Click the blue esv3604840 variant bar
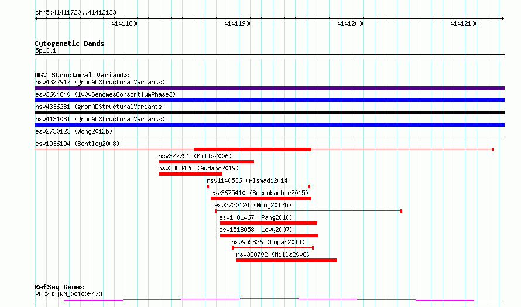The width and height of the screenshot is (521, 307). click(269, 100)
